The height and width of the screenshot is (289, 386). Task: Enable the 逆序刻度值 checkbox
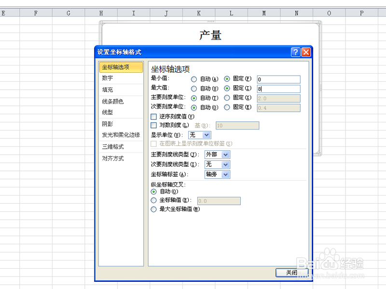point(153,117)
